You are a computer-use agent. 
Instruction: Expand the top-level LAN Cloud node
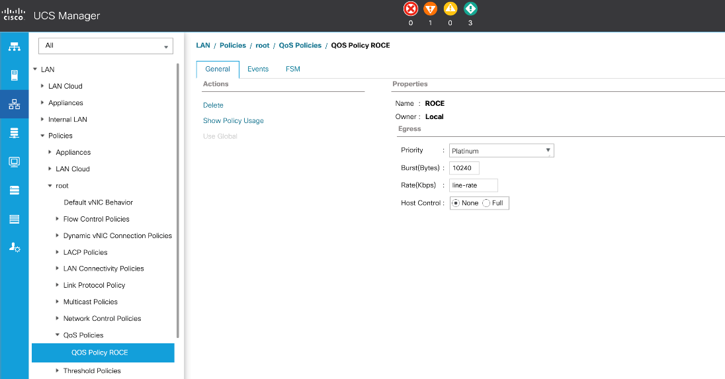coord(42,86)
